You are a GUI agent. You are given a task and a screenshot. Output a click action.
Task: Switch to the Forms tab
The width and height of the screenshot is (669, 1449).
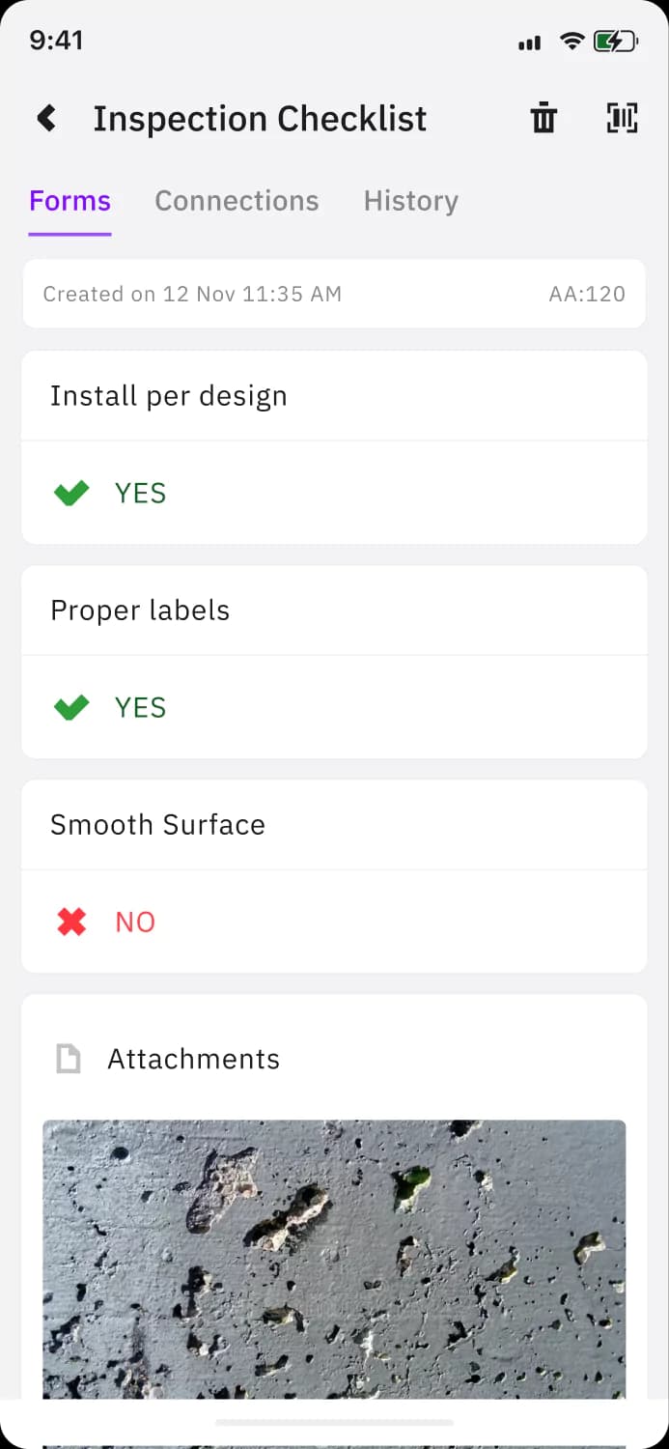click(70, 201)
